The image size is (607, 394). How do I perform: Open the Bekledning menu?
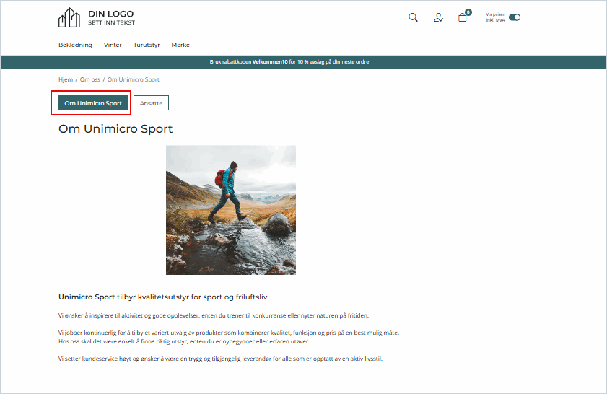point(75,45)
